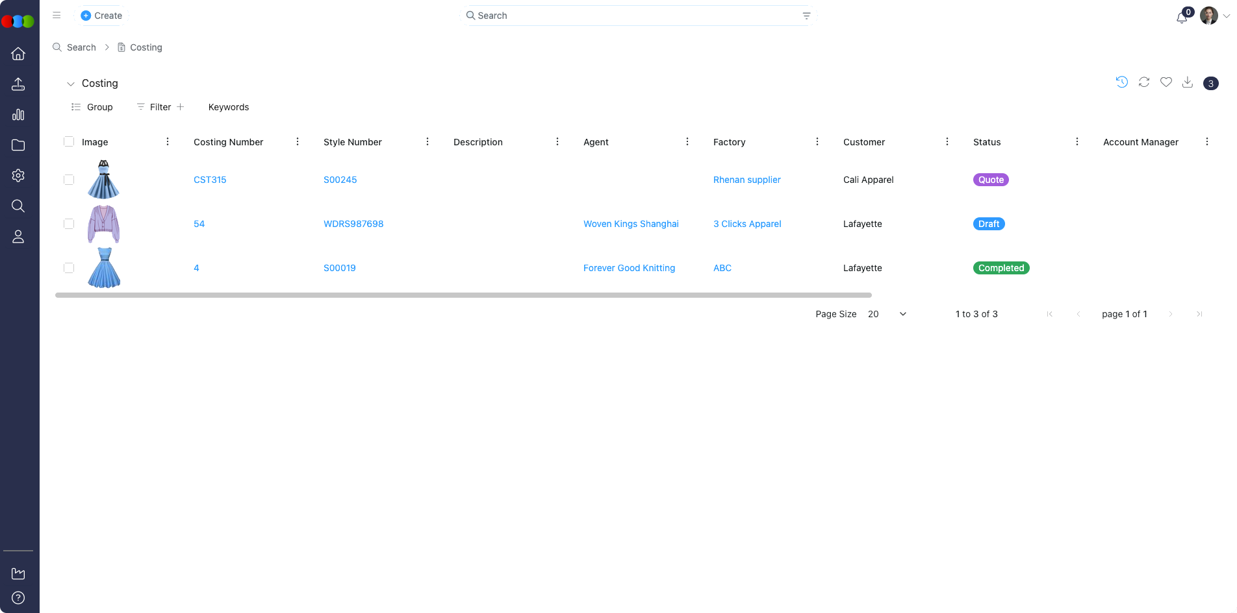Open Settings from the sidebar gear icon
The height and width of the screenshot is (613, 1237).
tap(18, 175)
